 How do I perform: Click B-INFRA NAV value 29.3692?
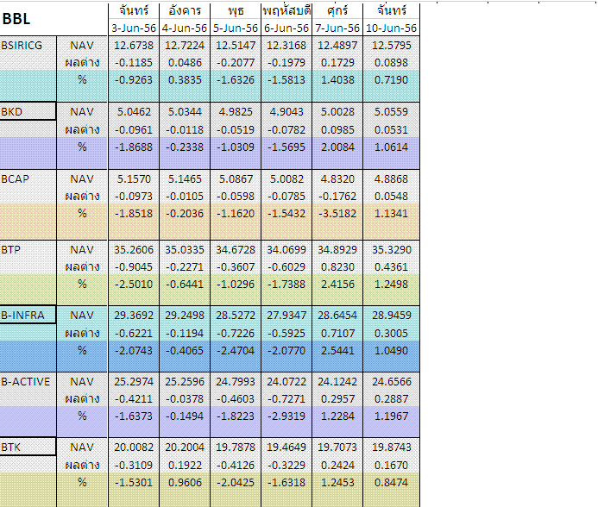click(134, 316)
